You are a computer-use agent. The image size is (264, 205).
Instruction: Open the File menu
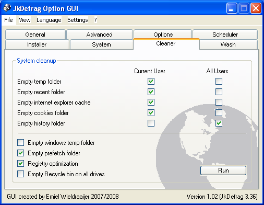8,20
